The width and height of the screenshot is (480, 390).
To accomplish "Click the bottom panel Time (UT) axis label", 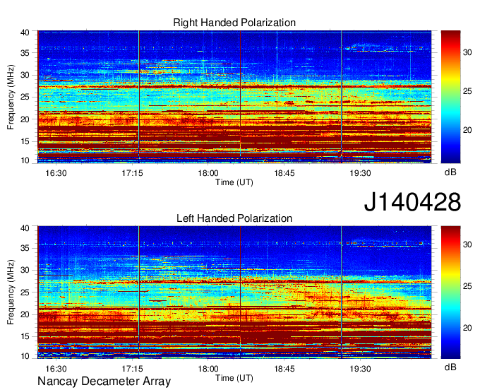I will pyautogui.click(x=234, y=378).
